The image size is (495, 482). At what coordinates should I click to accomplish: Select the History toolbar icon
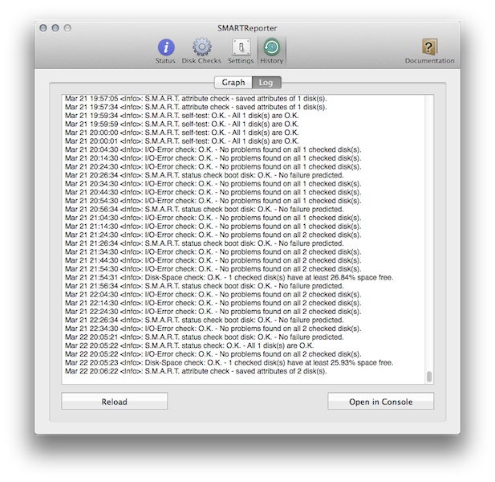(271, 48)
